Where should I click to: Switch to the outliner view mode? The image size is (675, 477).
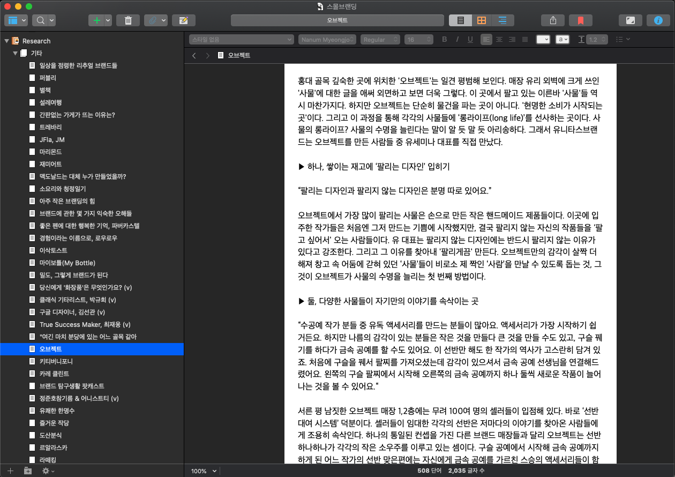(x=502, y=20)
